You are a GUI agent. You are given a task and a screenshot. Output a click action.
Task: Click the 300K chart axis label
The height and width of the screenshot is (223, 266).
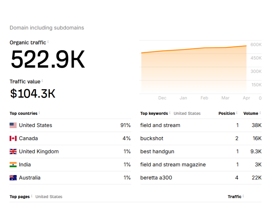(256, 71)
